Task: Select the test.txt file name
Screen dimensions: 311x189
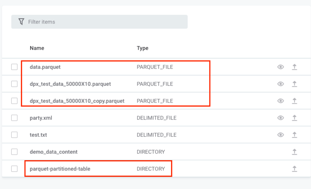Action: (x=38, y=135)
